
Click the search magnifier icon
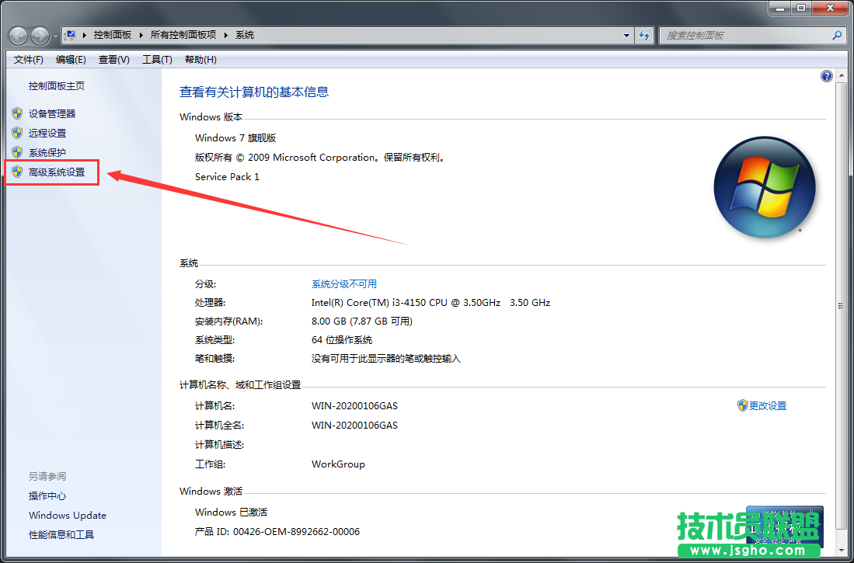tap(835, 35)
